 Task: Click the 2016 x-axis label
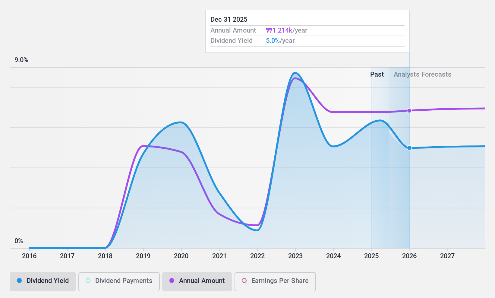pyautogui.click(x=29, y=256)
